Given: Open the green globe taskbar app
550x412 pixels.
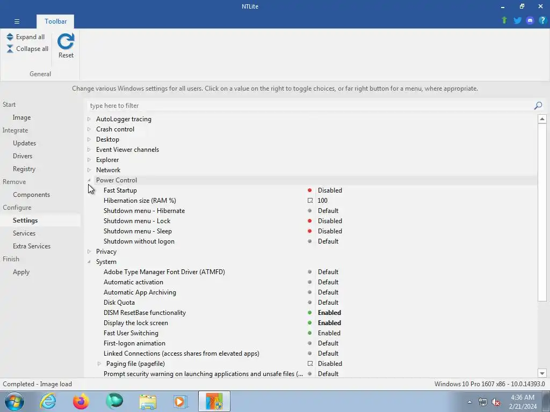Looking at the screenshot, I should click(x=114, y=401).
